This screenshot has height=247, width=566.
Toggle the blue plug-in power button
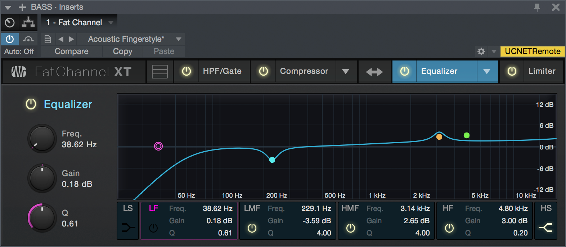coord(10,39)
